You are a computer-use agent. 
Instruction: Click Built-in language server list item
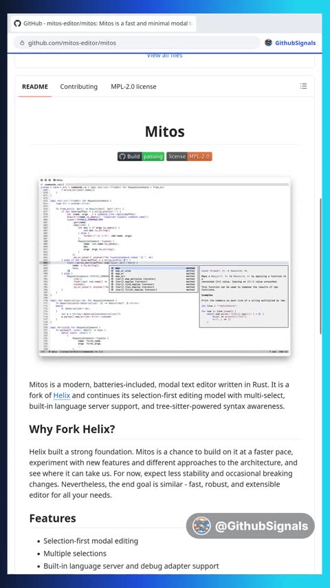131,566
